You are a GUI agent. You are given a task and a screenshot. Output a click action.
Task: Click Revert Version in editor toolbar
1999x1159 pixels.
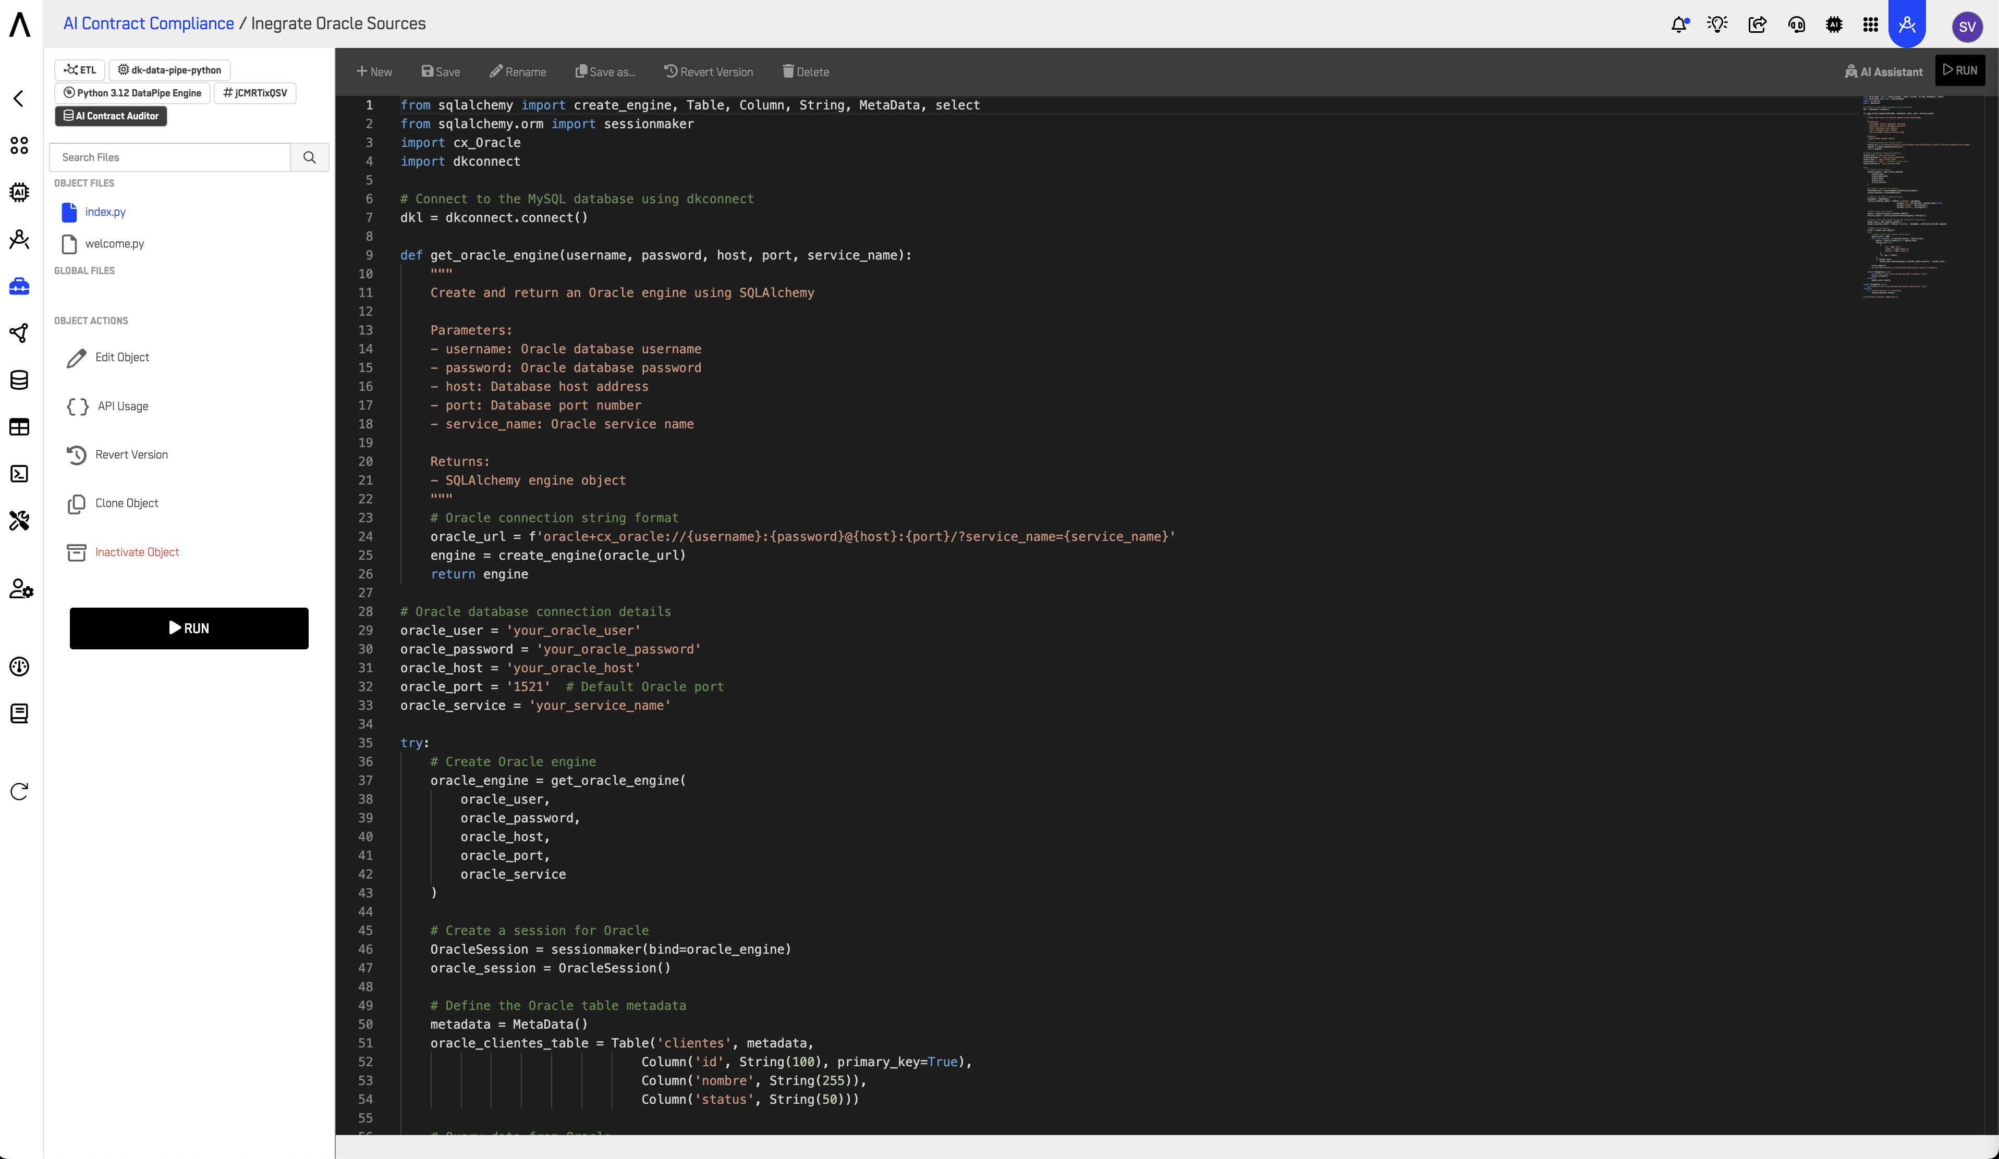point(709,71)
